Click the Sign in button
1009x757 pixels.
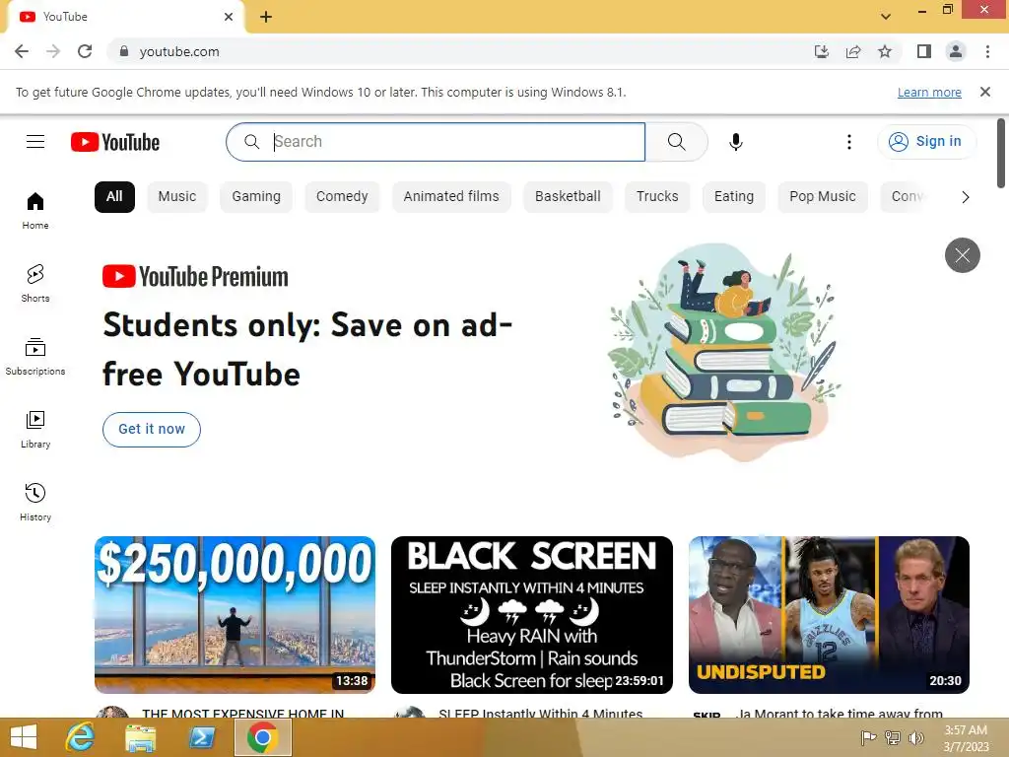[x=926, y=142]
